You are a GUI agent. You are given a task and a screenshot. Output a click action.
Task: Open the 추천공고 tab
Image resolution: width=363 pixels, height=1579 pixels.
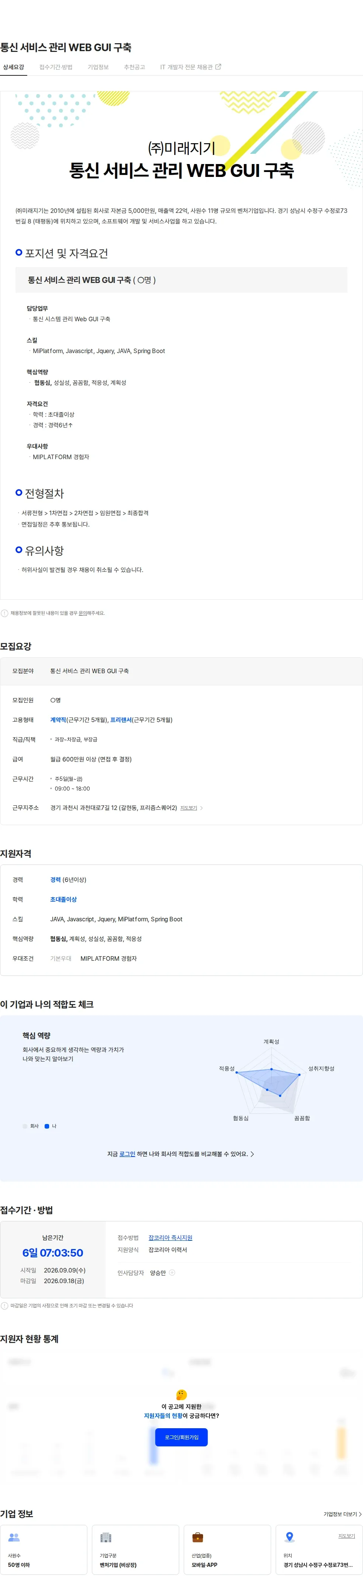134,67
